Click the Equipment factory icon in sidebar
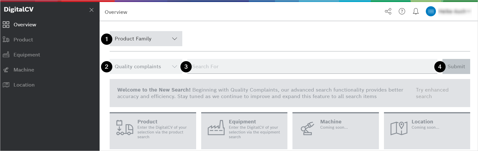Screen dimensions: 478x151 point(6,55)
